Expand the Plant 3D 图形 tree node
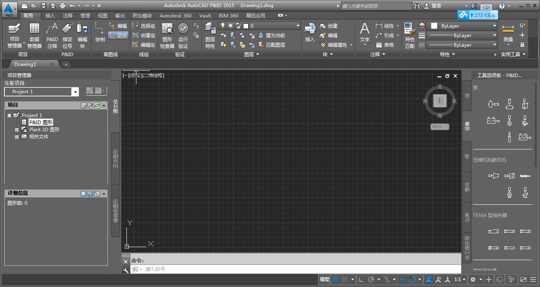540x287 pixels. tap(17, 130)
